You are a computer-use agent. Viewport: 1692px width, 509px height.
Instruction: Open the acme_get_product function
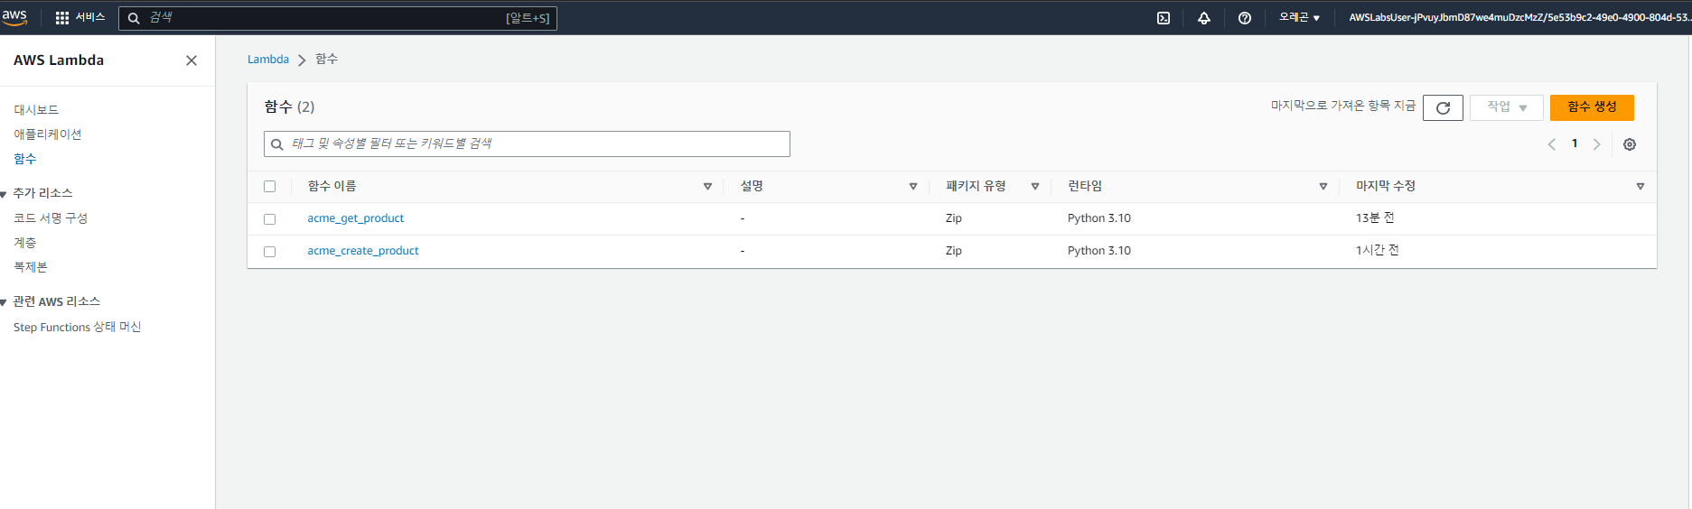coord(355,218)
